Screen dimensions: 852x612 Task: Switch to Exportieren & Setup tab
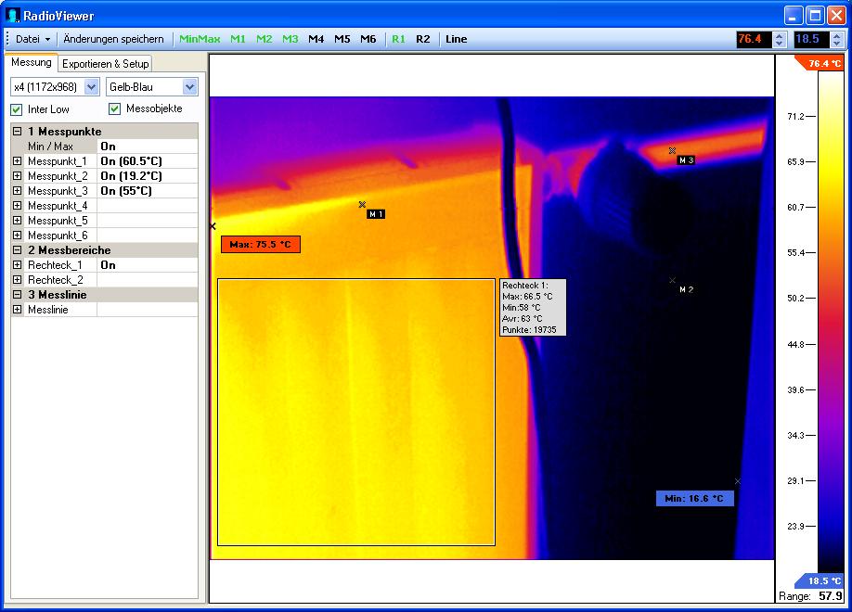105,64
